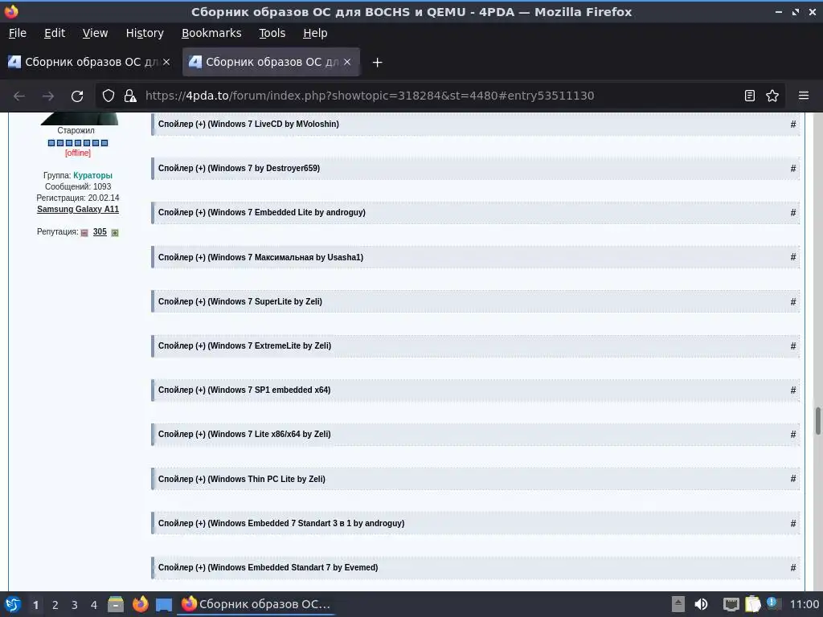Click the blue show desktop taskbar icon

pos(164,605)
